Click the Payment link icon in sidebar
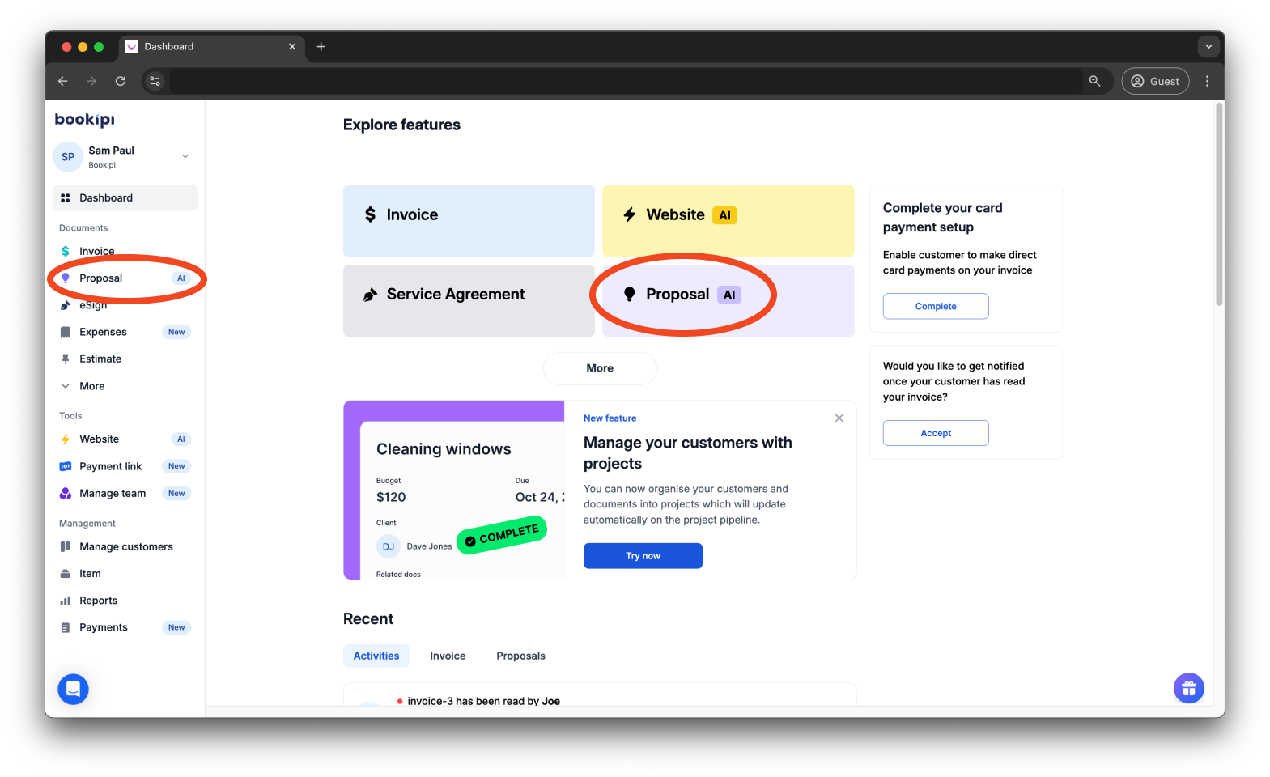This screenshot has height=777, width=1270. point(66,467)
